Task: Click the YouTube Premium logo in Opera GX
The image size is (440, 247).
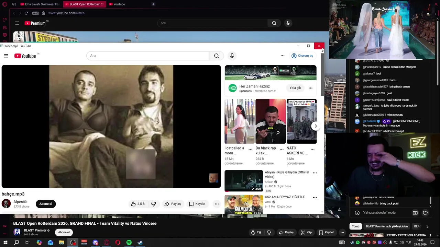Action: pyautogui.click(x=35, y=23)
